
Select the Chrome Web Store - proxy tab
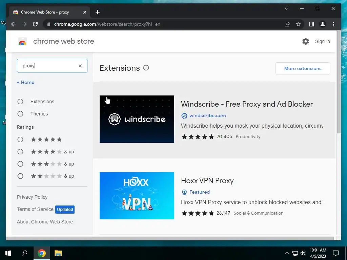(x=49, y=12)
